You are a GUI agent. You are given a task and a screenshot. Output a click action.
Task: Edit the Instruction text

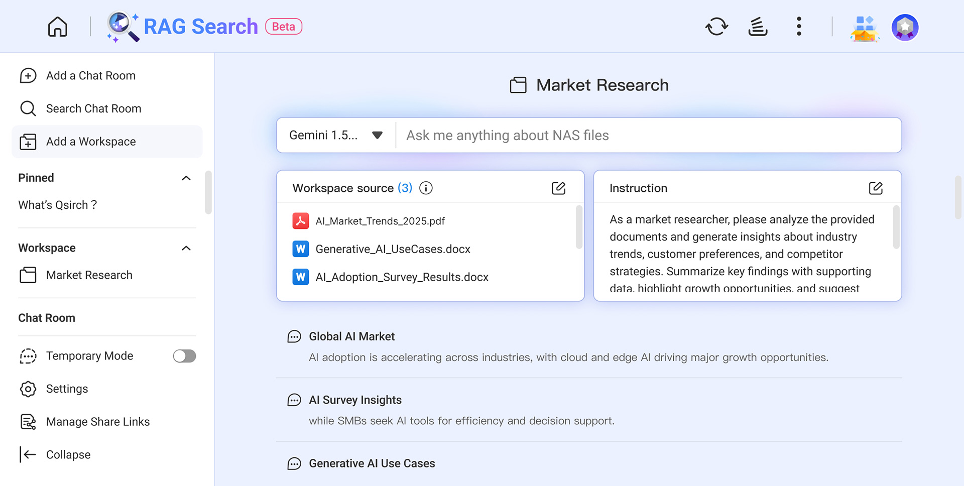[x=875, y=188]
